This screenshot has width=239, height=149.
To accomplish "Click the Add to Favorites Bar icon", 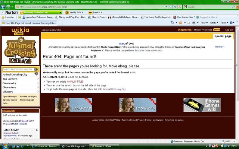I will point(19,17).
